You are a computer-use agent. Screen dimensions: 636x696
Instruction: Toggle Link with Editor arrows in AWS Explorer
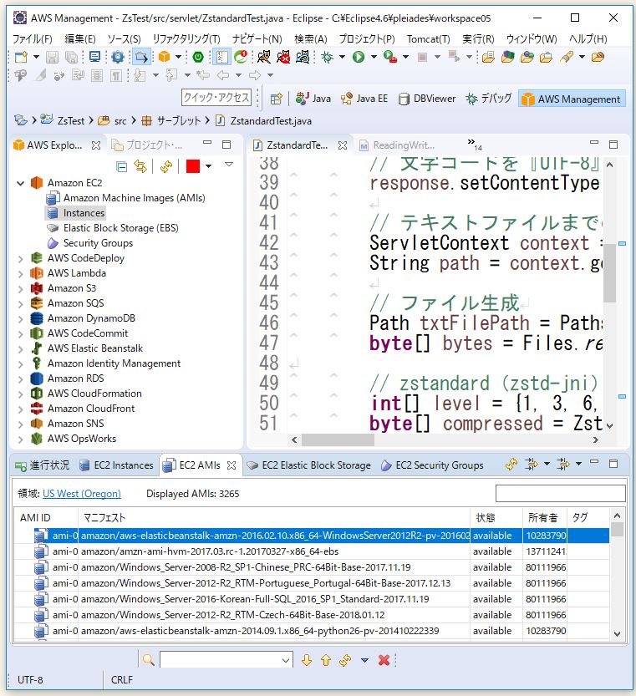(x=140, y=167)
